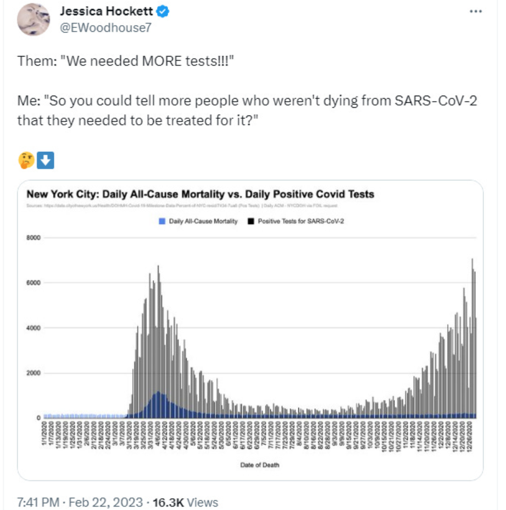Click the blue verified checkmark badge
The image size is (506, 510).
[x=163, y=12]
